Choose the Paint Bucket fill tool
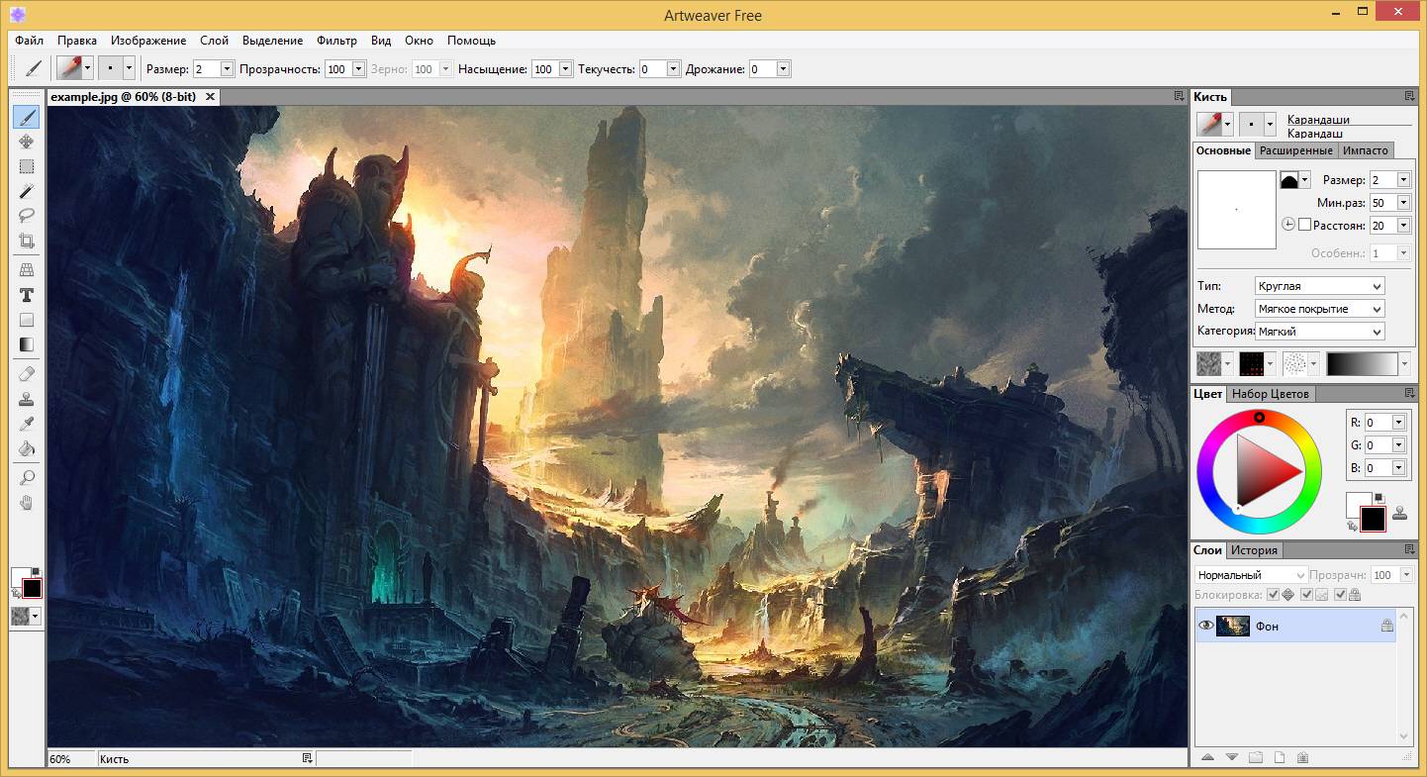 (27, 448)
